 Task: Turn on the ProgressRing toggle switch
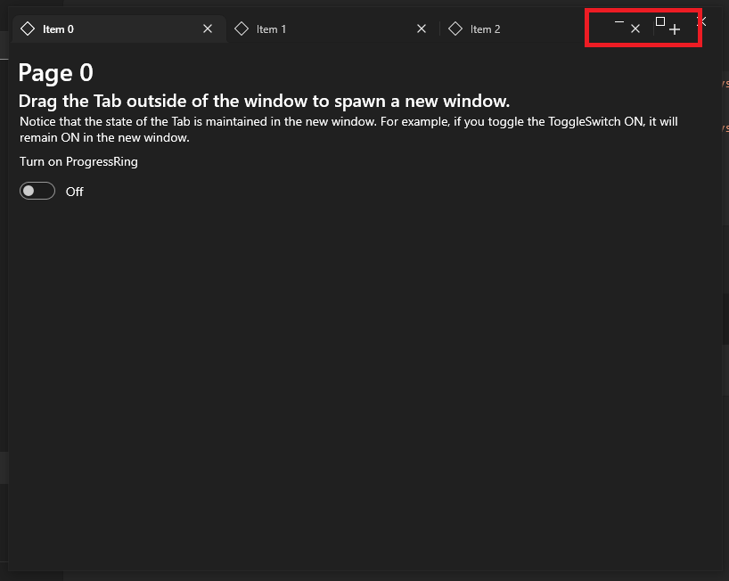[37, 191]
